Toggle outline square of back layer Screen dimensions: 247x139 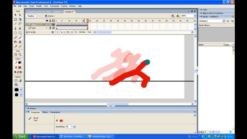[53, 28]
